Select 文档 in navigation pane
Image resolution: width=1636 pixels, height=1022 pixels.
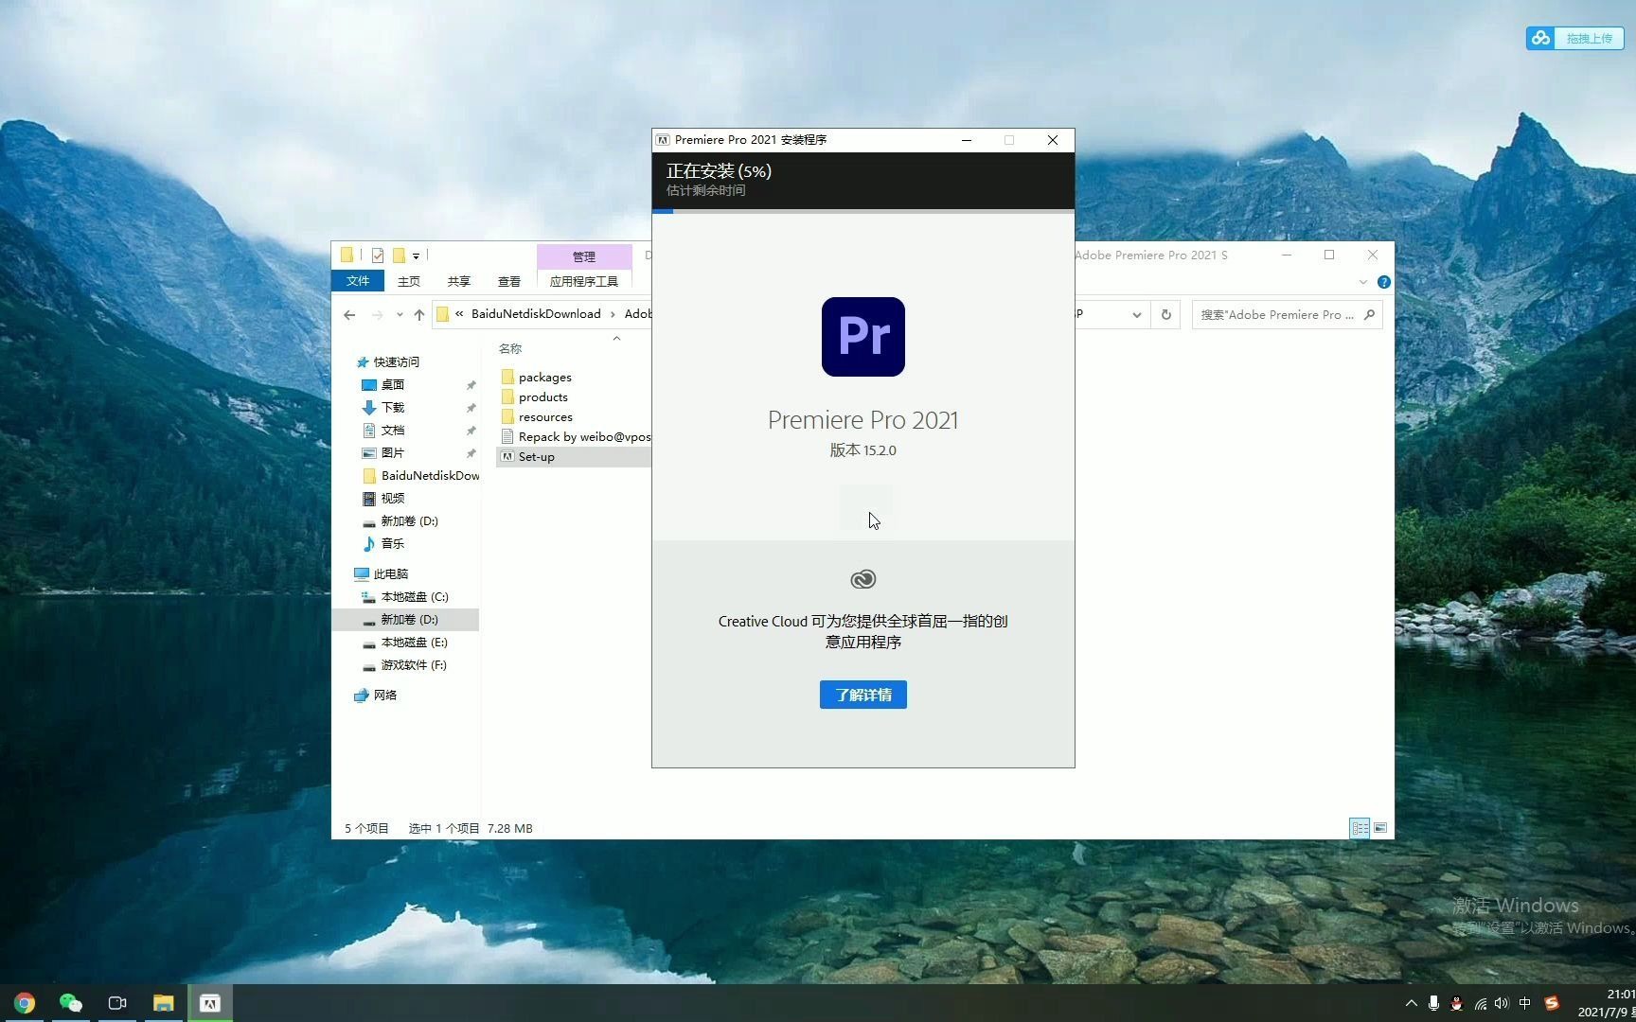tap(393, 431)
